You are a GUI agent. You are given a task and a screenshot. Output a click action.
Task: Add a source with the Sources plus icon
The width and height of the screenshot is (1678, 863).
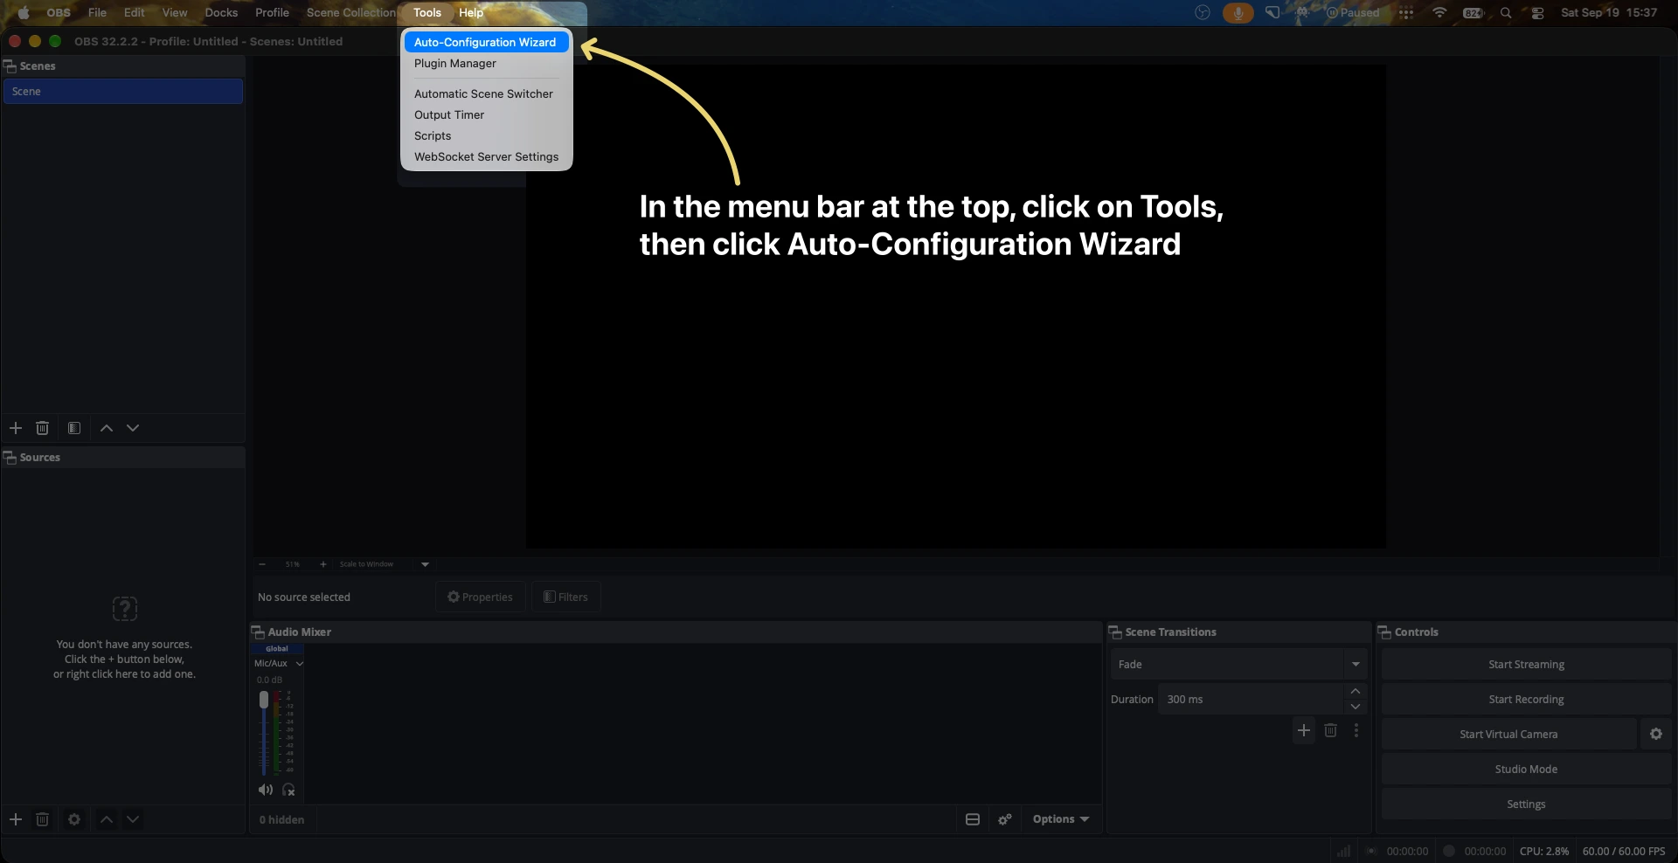pos(16,819)
